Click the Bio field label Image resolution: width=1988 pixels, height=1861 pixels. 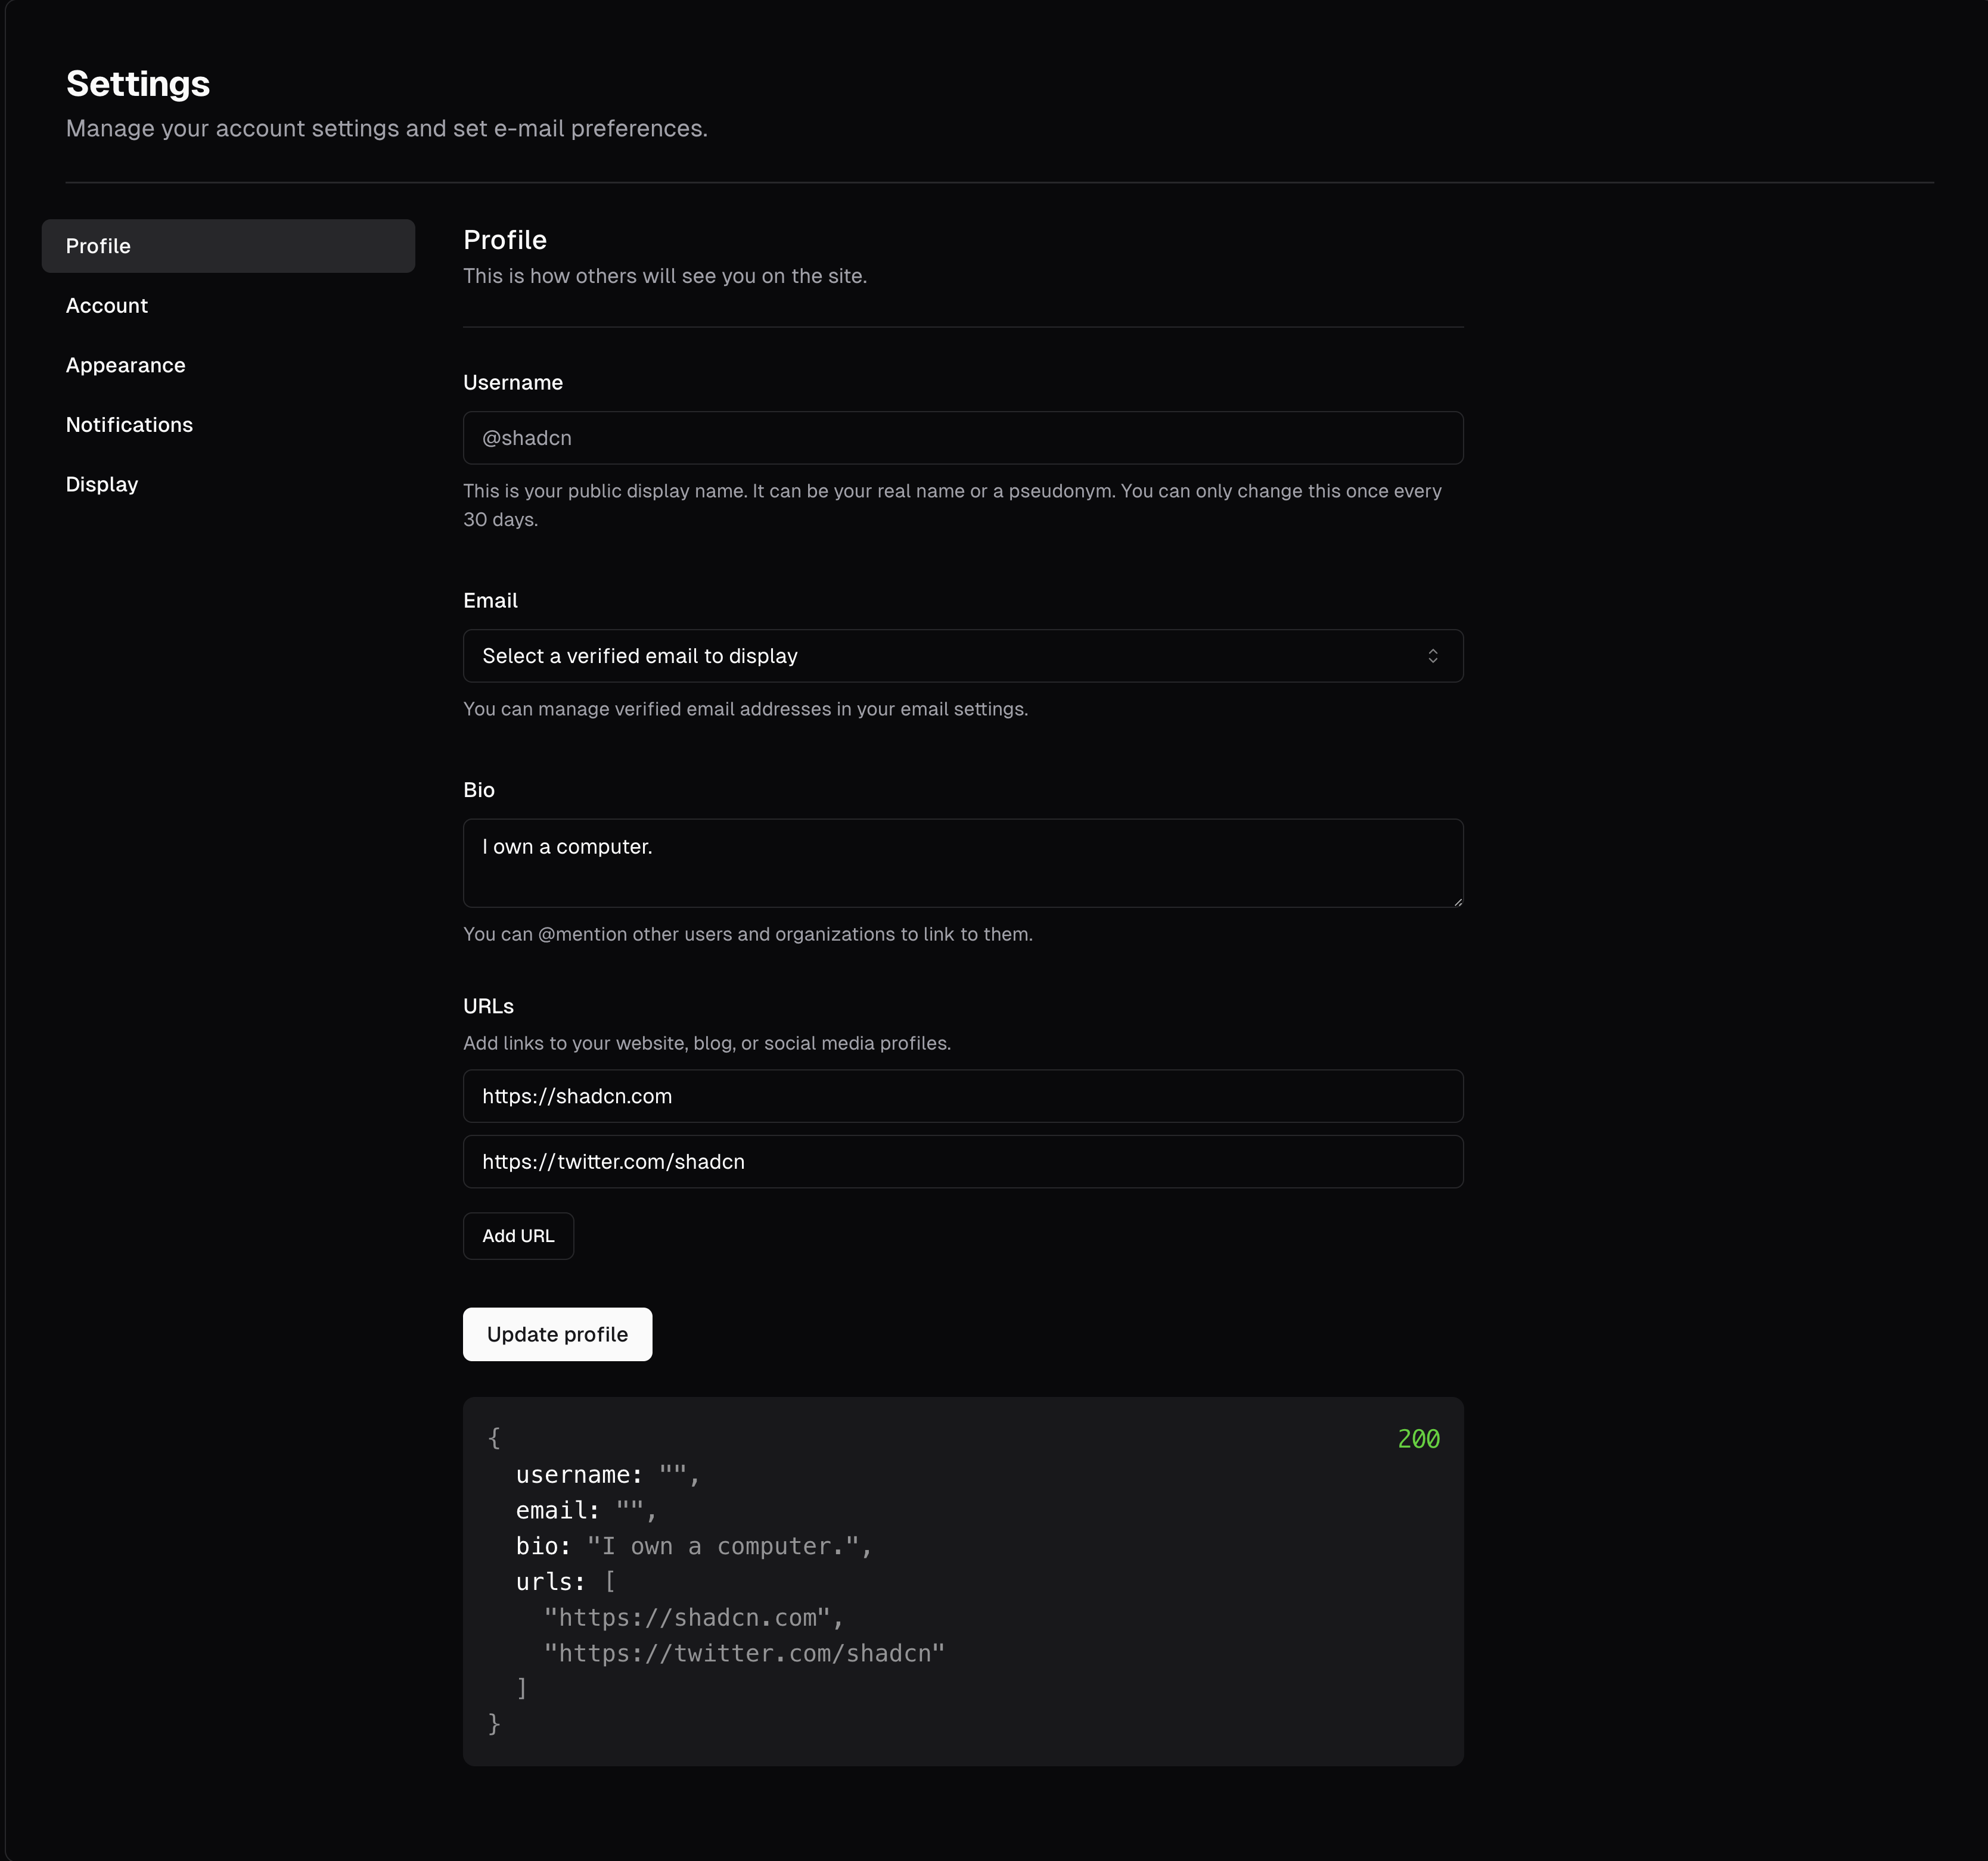click(478, 789)
